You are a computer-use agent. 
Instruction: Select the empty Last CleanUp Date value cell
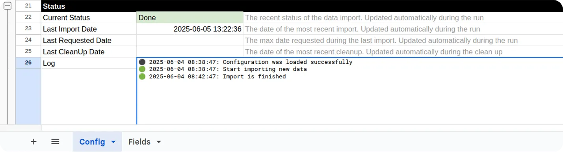click(x=190, y=52)
